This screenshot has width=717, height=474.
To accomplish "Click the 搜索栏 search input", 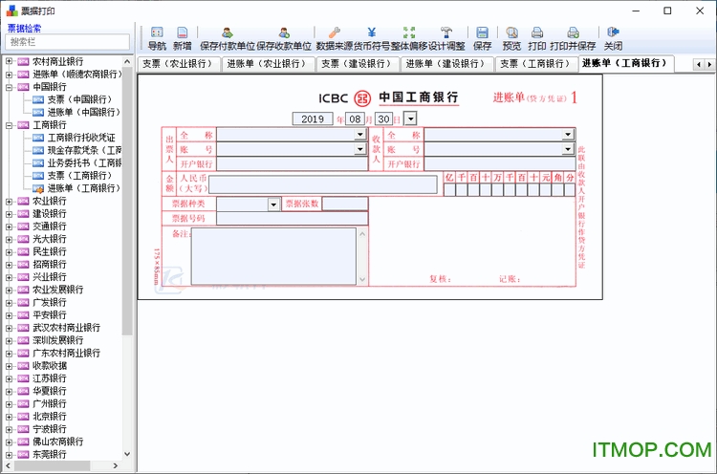I will (x=67, y=42).
